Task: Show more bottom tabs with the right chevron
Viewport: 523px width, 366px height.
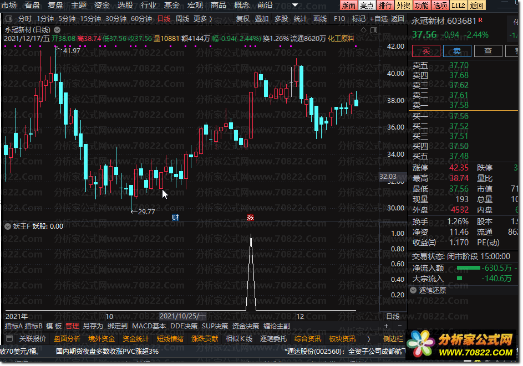Action: pos(369,339)
